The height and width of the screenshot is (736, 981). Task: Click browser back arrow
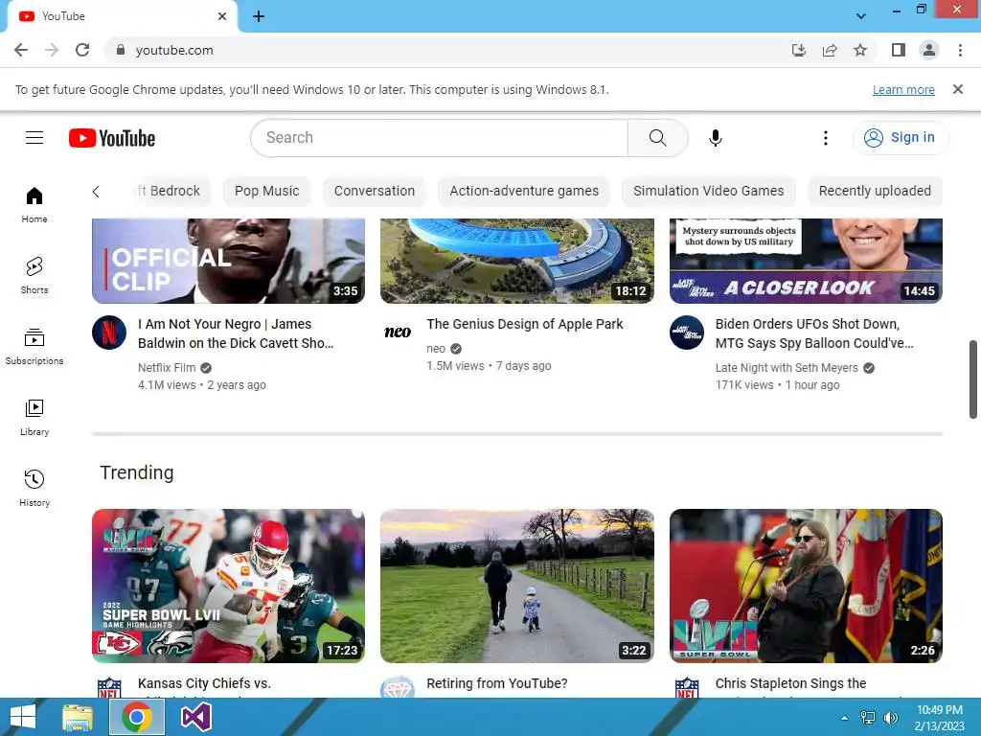pyautogui.click(x=21, y=50)
